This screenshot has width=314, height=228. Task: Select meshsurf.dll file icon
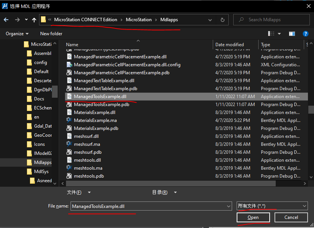pos(69,136)
